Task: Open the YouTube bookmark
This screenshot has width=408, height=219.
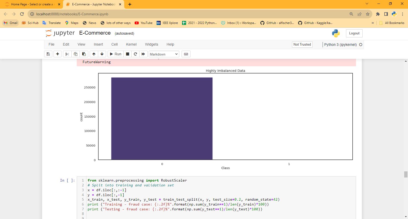Action: point(144,23)
